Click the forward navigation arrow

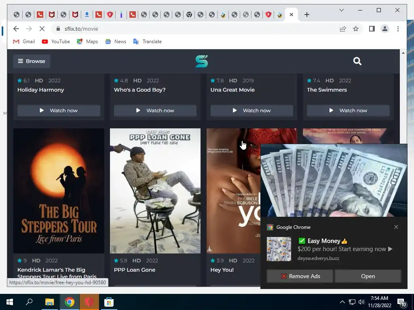(29, 29)
